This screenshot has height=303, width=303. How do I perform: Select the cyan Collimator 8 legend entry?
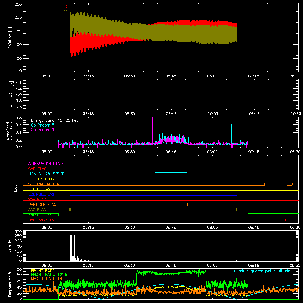(x=42, y=125)
